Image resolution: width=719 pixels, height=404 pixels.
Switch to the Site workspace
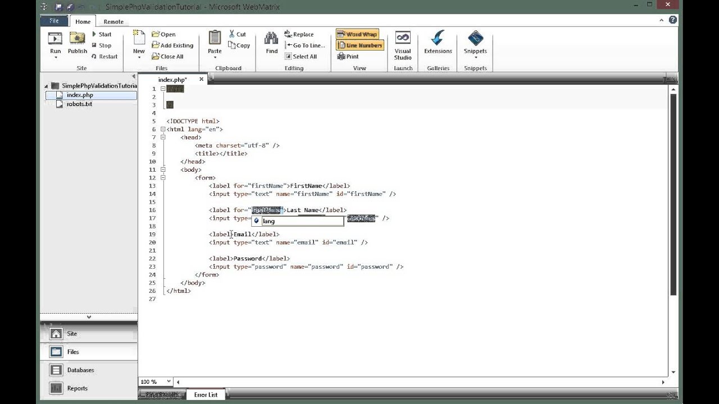click(89, 333)
